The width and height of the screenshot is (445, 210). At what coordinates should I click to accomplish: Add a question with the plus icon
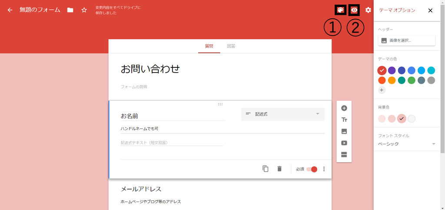click(344, 108)
